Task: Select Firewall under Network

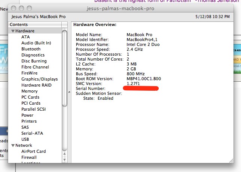Action: [29, 157]
